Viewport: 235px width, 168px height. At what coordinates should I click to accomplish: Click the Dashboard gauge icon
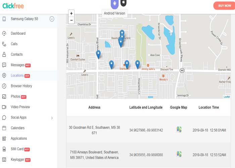pyautogui.click(x=4, y=34)
